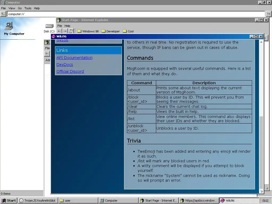Click the Trivia section heading
The width and height of the screenshot is (272, 204).
click(x=134, y=141)
